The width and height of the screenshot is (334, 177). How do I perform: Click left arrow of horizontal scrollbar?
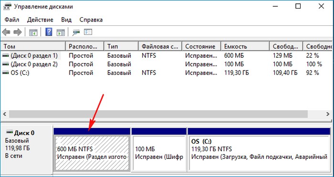(4, 114)
